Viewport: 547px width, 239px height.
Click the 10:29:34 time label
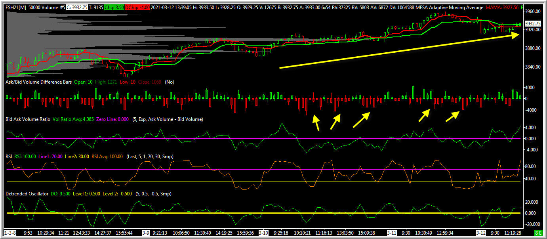tap(45, 233)
